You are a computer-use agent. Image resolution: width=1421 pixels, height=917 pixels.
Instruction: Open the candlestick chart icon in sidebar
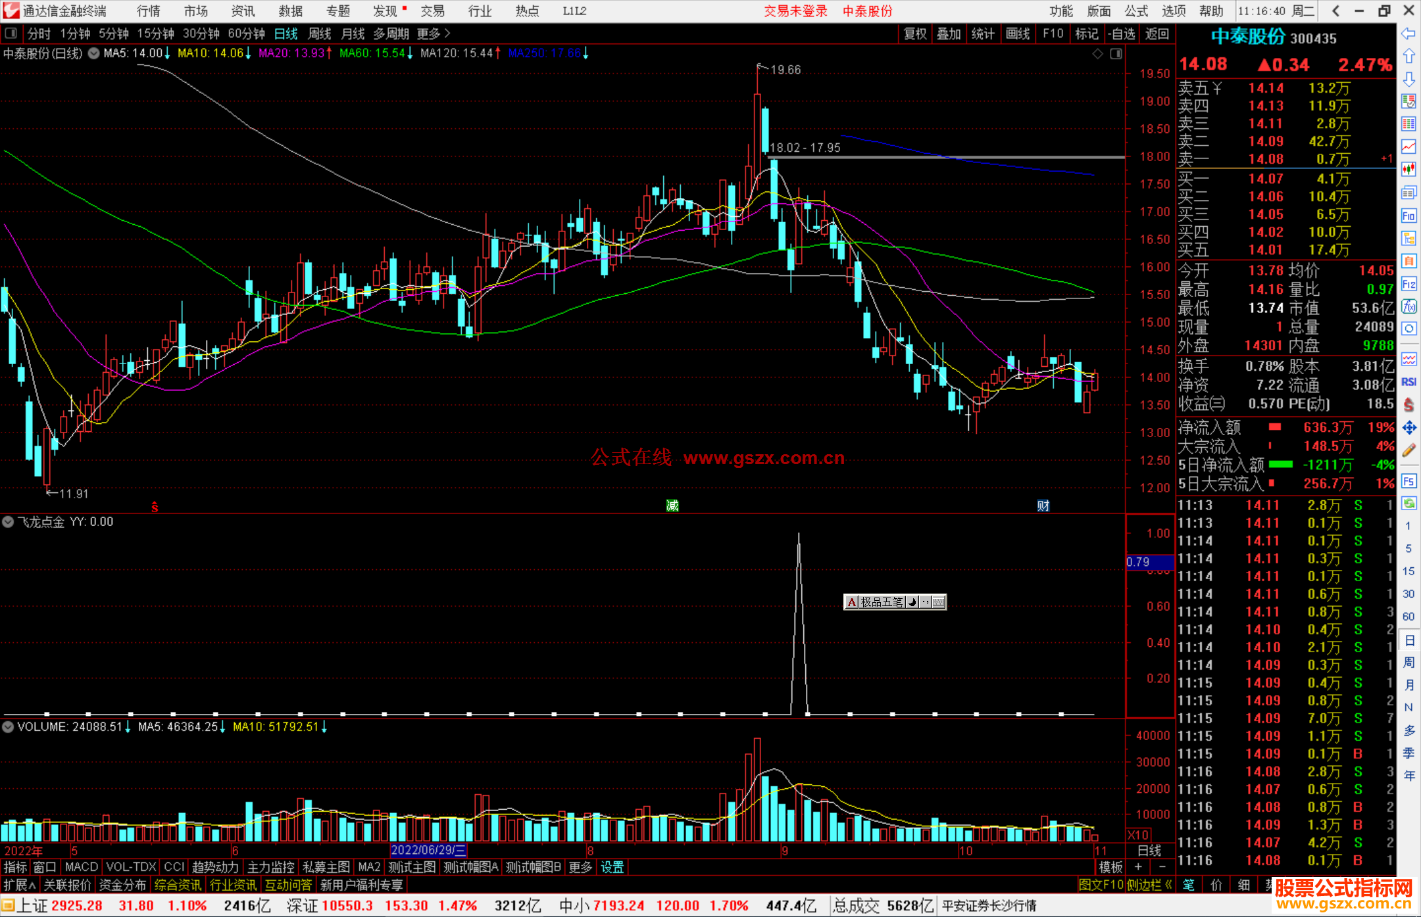click(1409, 169)
